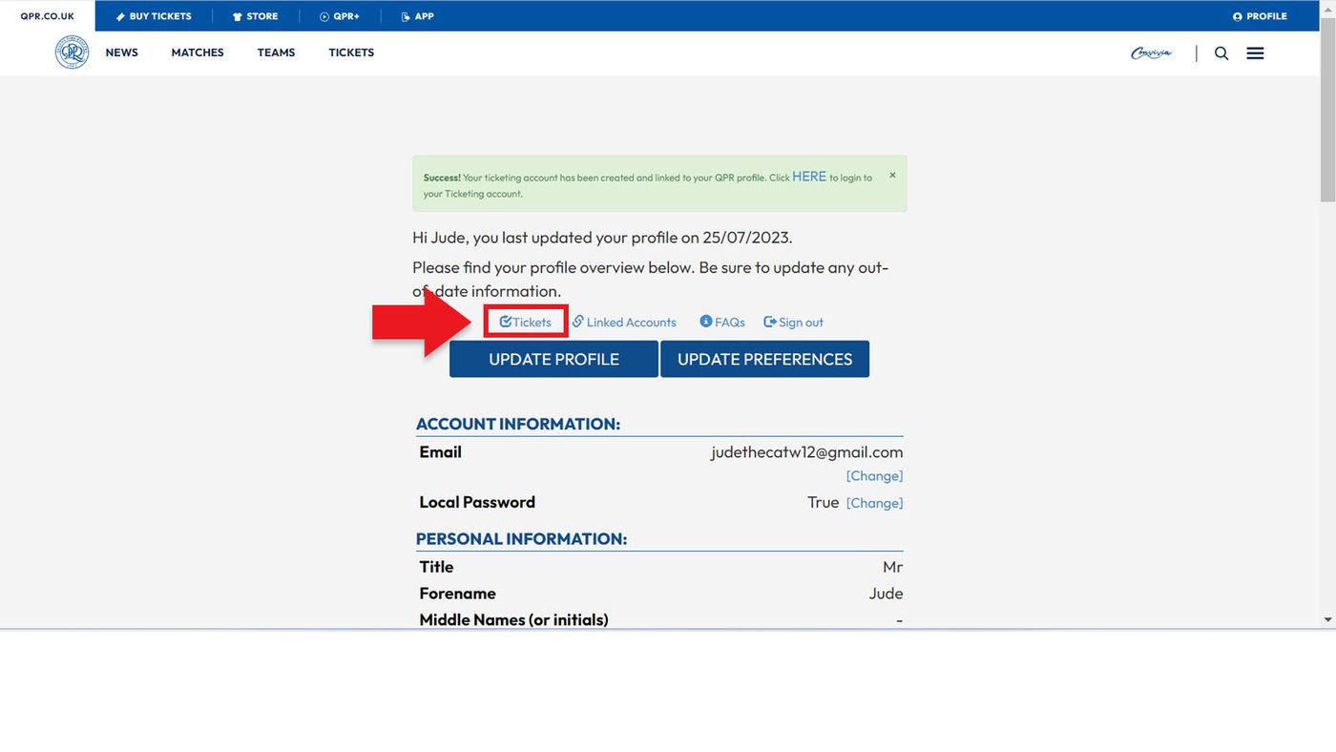The height and width of the screenshot is (752, 1336).
Task: Click the Convivia sponsor logo
Action: tap(1151, 53)
